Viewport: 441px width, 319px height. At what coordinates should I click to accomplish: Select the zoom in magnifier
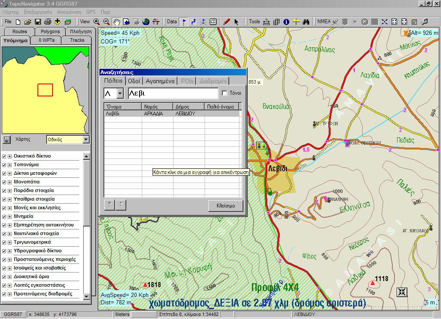coord(96,22)
